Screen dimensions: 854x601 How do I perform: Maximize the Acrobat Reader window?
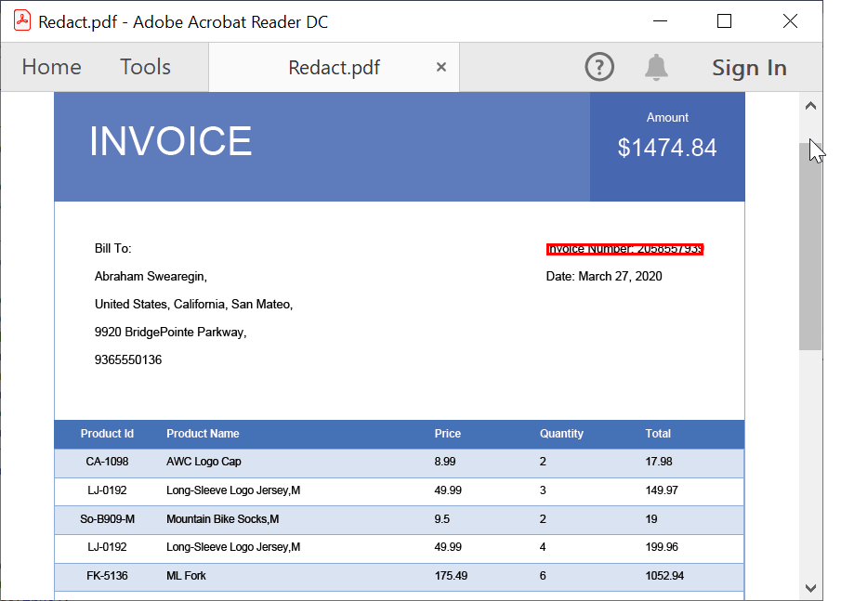tap(724, 21)
